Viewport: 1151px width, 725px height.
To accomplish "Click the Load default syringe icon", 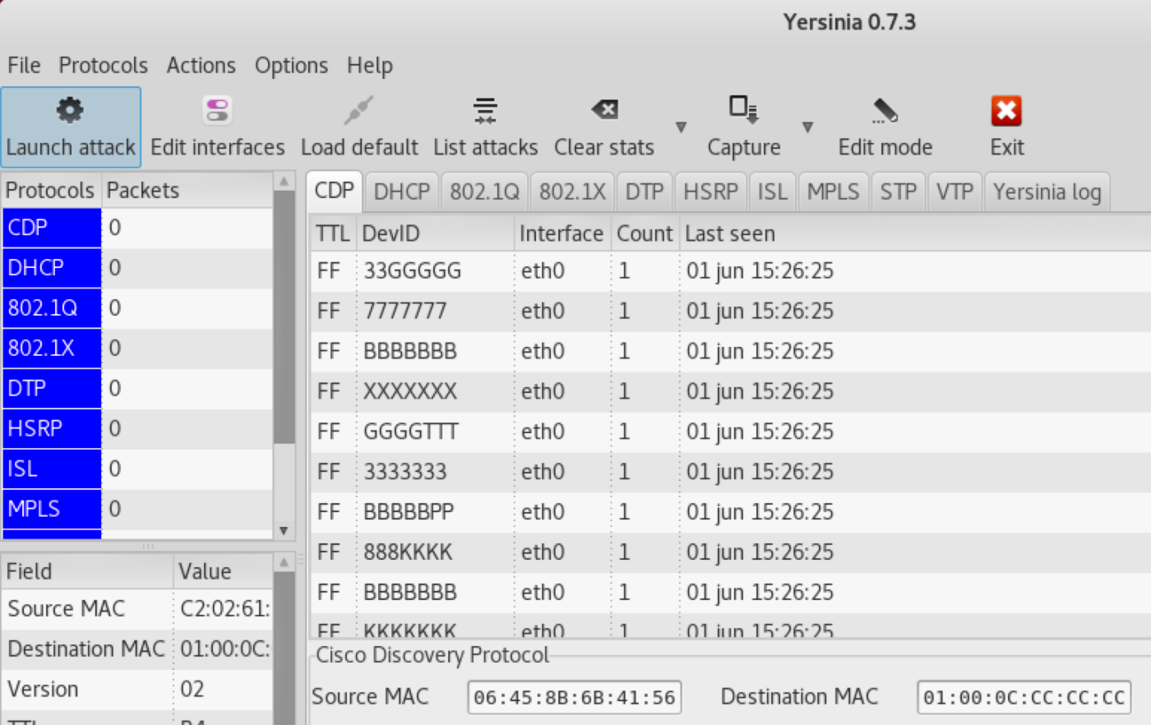I will tap(359, 109).
